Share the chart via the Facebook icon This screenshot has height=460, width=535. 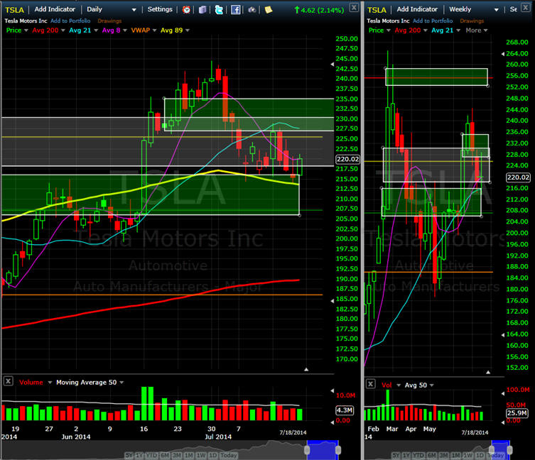[x=235, y=9]
